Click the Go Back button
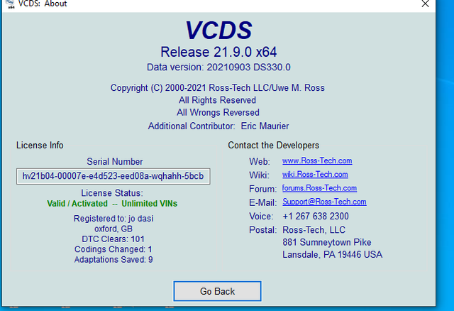Viewport: 454px width, 311px height. coord(217,291)
